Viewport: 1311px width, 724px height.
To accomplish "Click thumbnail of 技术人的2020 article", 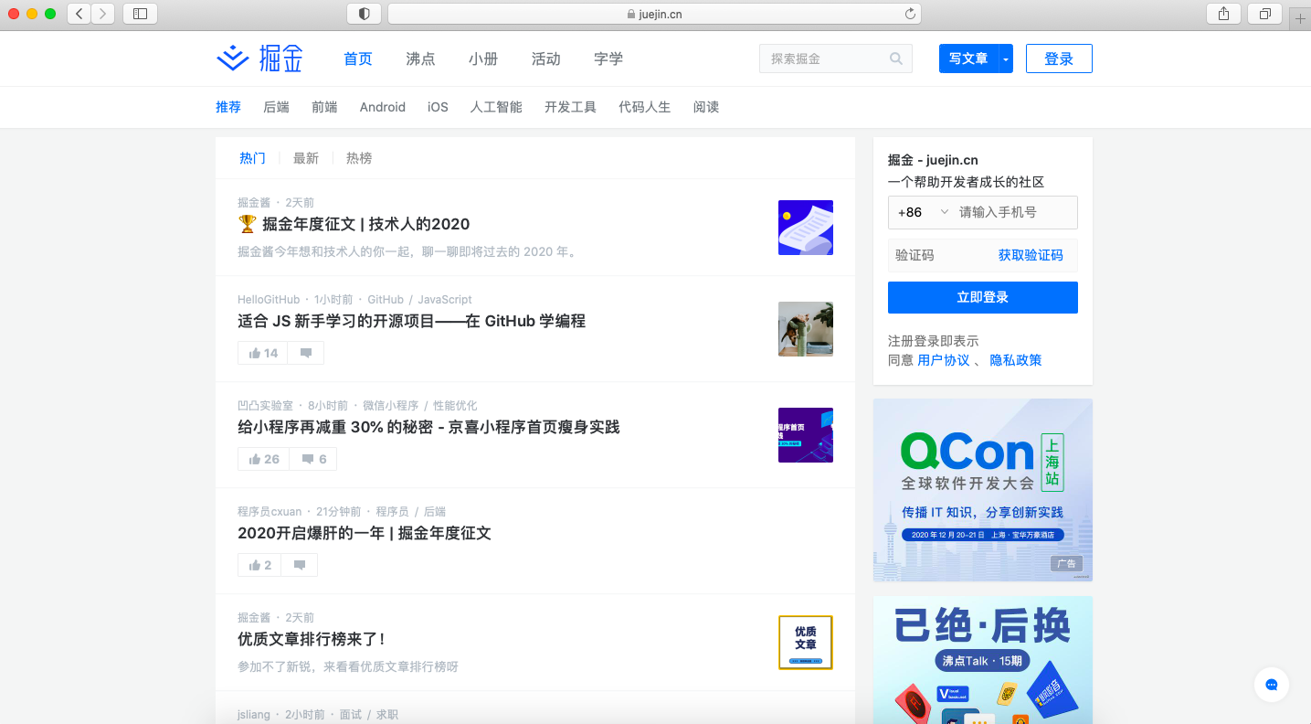I will 806,228.
